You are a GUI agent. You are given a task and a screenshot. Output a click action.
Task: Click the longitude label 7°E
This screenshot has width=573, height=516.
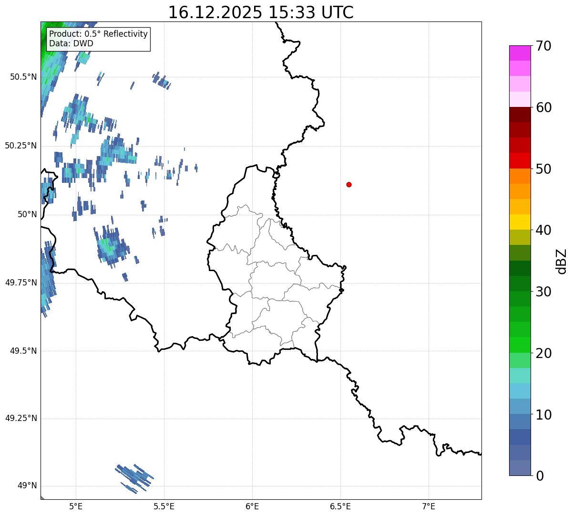click(429, 506)
